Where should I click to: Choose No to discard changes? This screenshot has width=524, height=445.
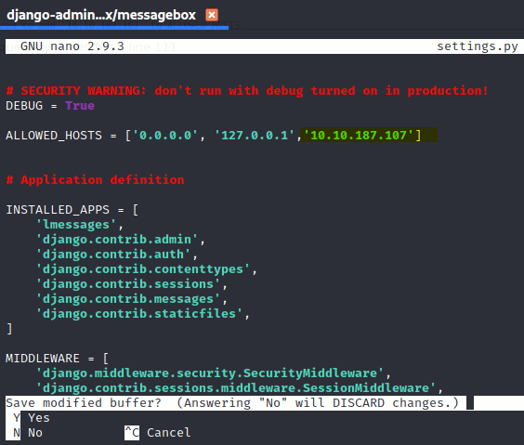click(35, 433)
